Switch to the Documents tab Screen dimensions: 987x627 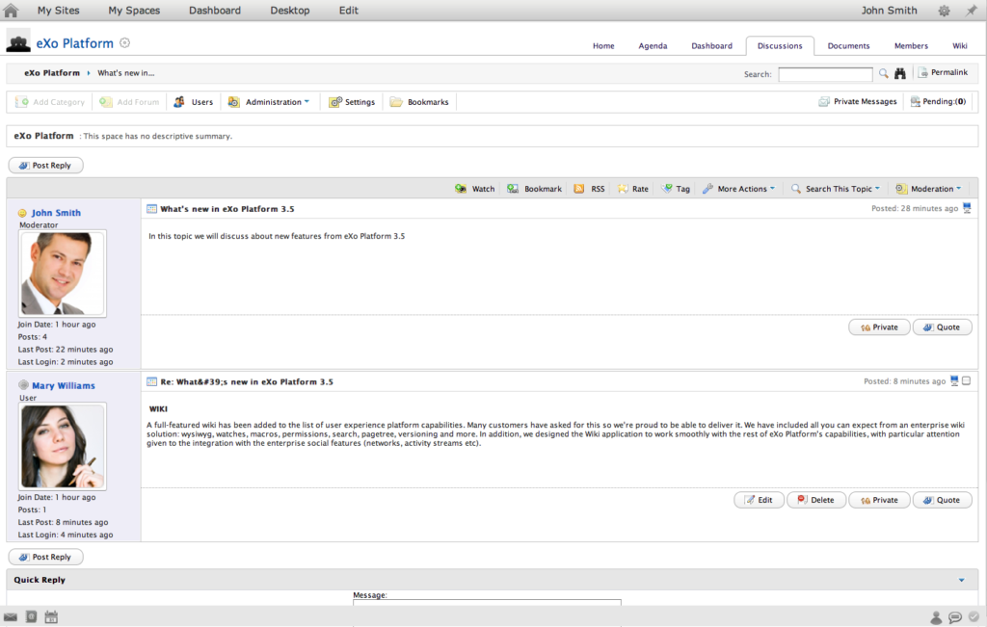point(848,46)
